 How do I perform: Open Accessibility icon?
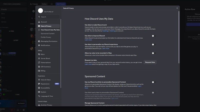click(x=39, y=88)
